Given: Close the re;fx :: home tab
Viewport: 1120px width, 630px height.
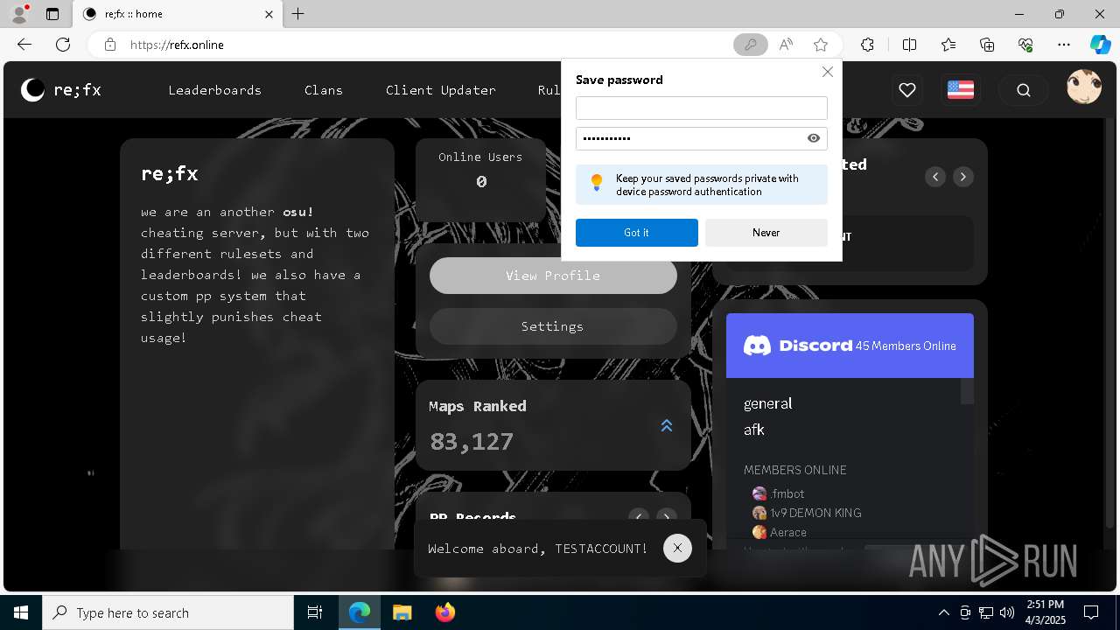Looking at the screenshot, I should (x=269, y=14).
